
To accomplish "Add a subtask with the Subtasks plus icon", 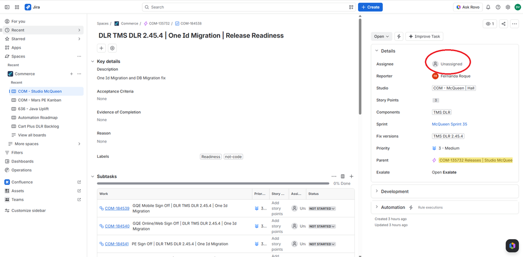I will [x=351, y=176].
